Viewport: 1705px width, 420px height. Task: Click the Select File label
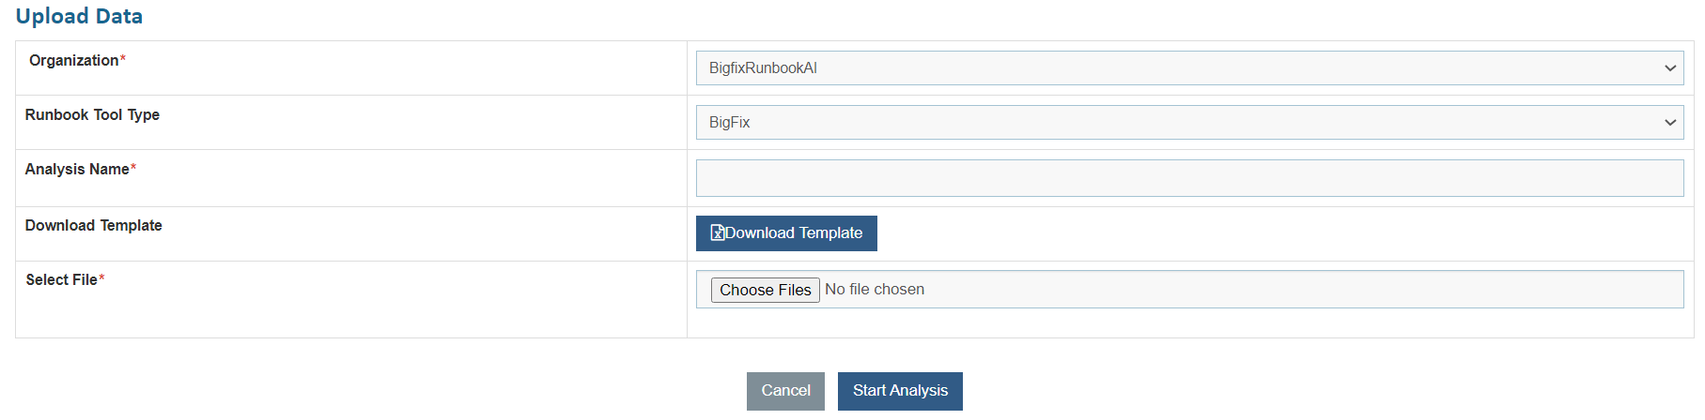(x=61, y=280)
